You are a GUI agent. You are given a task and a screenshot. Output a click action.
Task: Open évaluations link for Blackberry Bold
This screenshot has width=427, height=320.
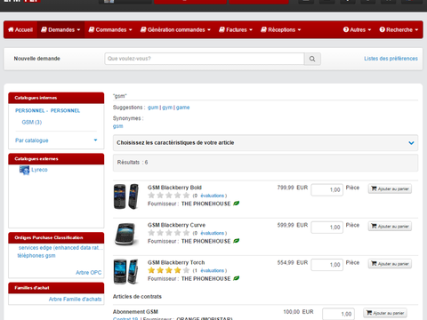pyautogui.click(x=213, y=196)
